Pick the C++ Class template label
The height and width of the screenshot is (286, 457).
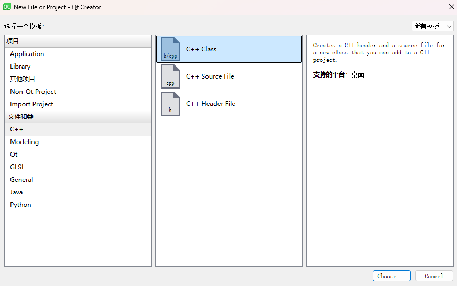(x=201, y=49)
